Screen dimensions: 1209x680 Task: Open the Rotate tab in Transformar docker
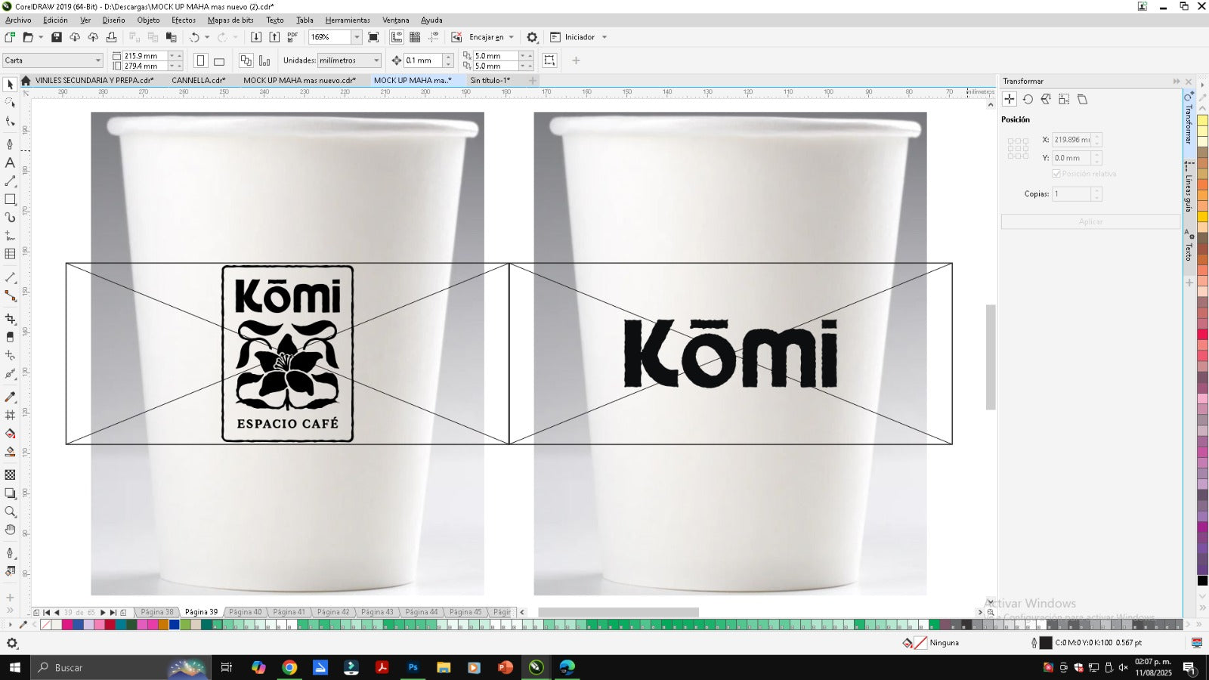pos(1028,99)
